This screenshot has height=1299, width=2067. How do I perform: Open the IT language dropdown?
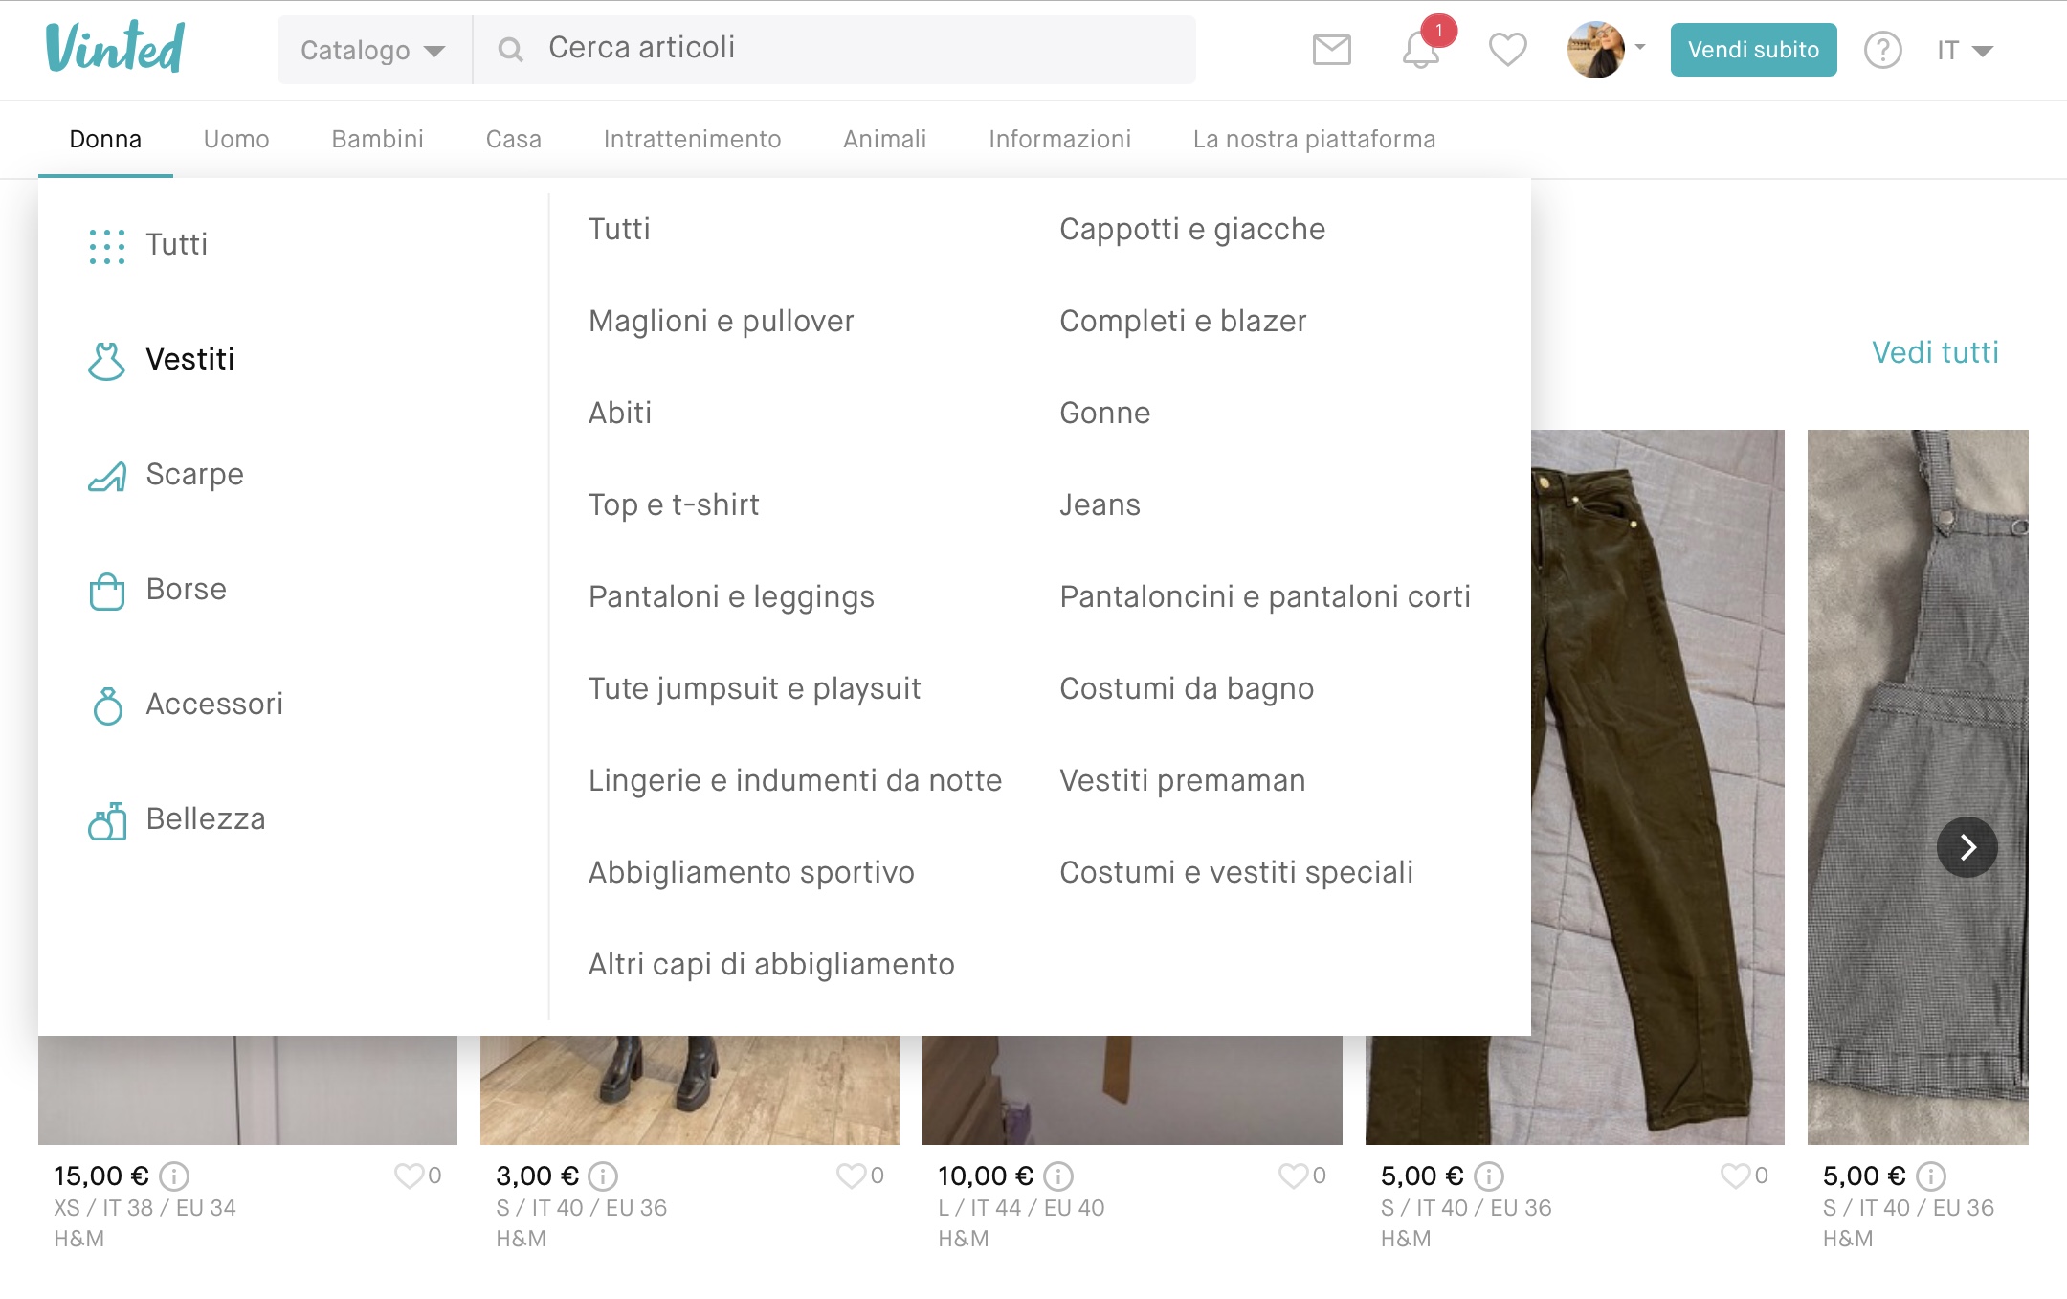coord(1964,50)
